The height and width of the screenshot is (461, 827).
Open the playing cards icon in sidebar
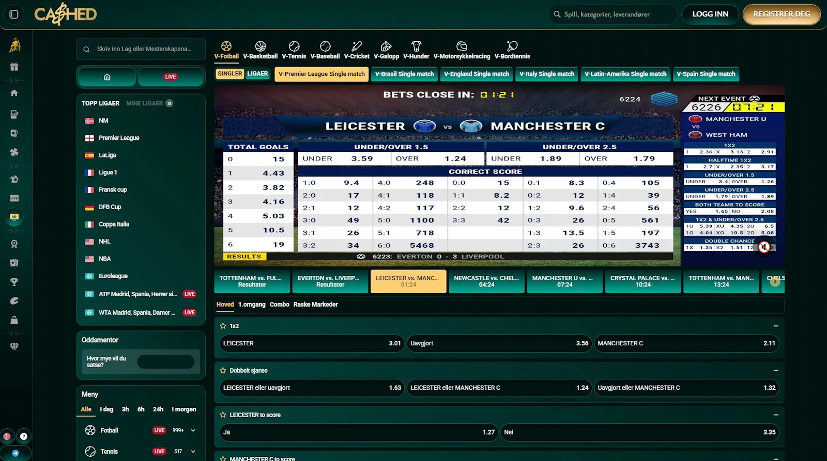14,133
